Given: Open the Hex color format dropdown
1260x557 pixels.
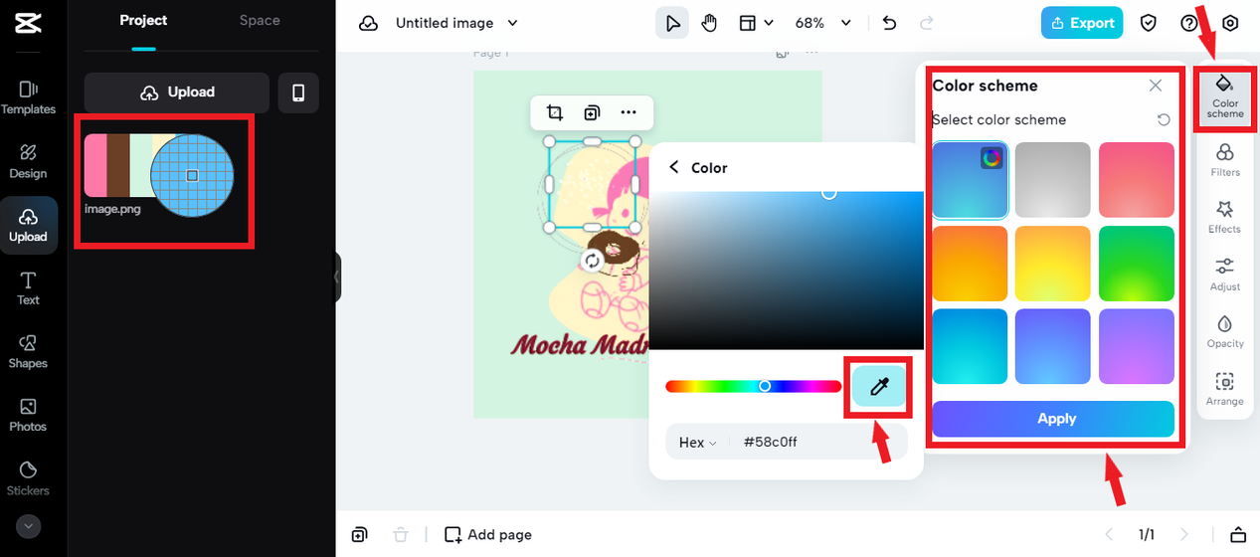Looking at the screenshot, I should [x=697, y=443].
